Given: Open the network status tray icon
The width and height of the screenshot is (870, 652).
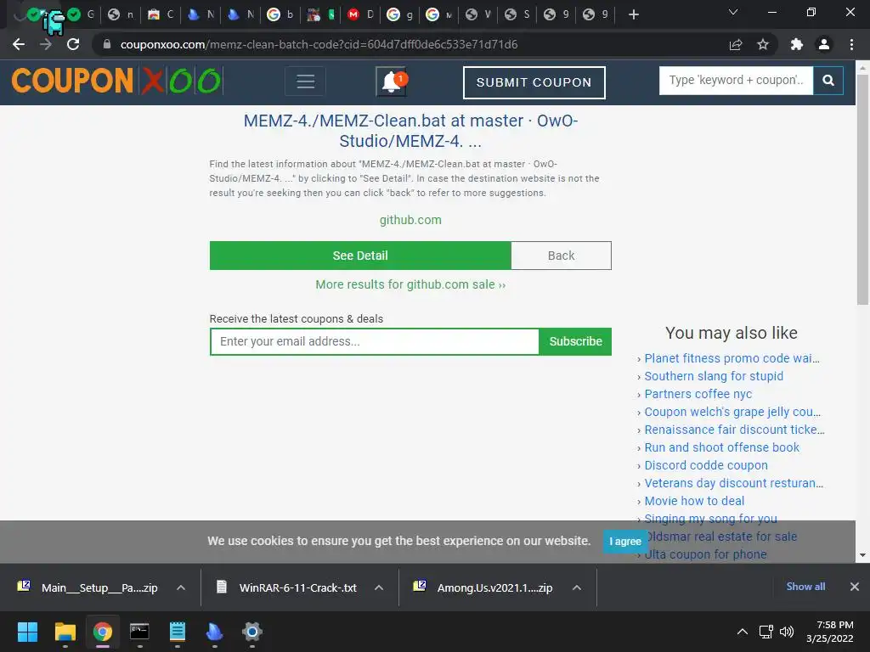Looking at the screenshot, I should [x=766, y=632].
